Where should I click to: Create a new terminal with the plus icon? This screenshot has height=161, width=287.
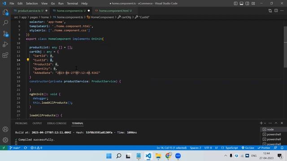[x=261, y=123]
